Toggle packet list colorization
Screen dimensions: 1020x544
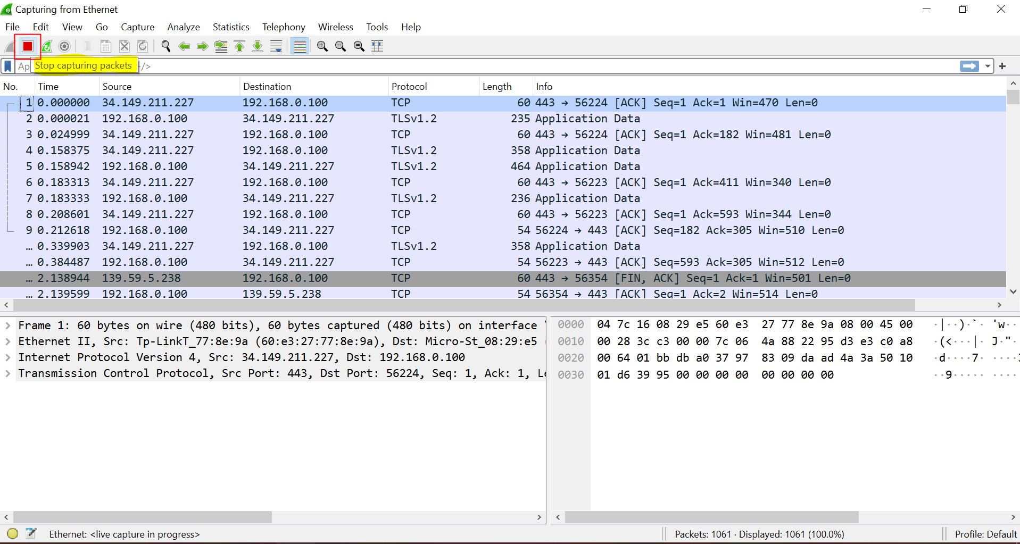(300, 47)
